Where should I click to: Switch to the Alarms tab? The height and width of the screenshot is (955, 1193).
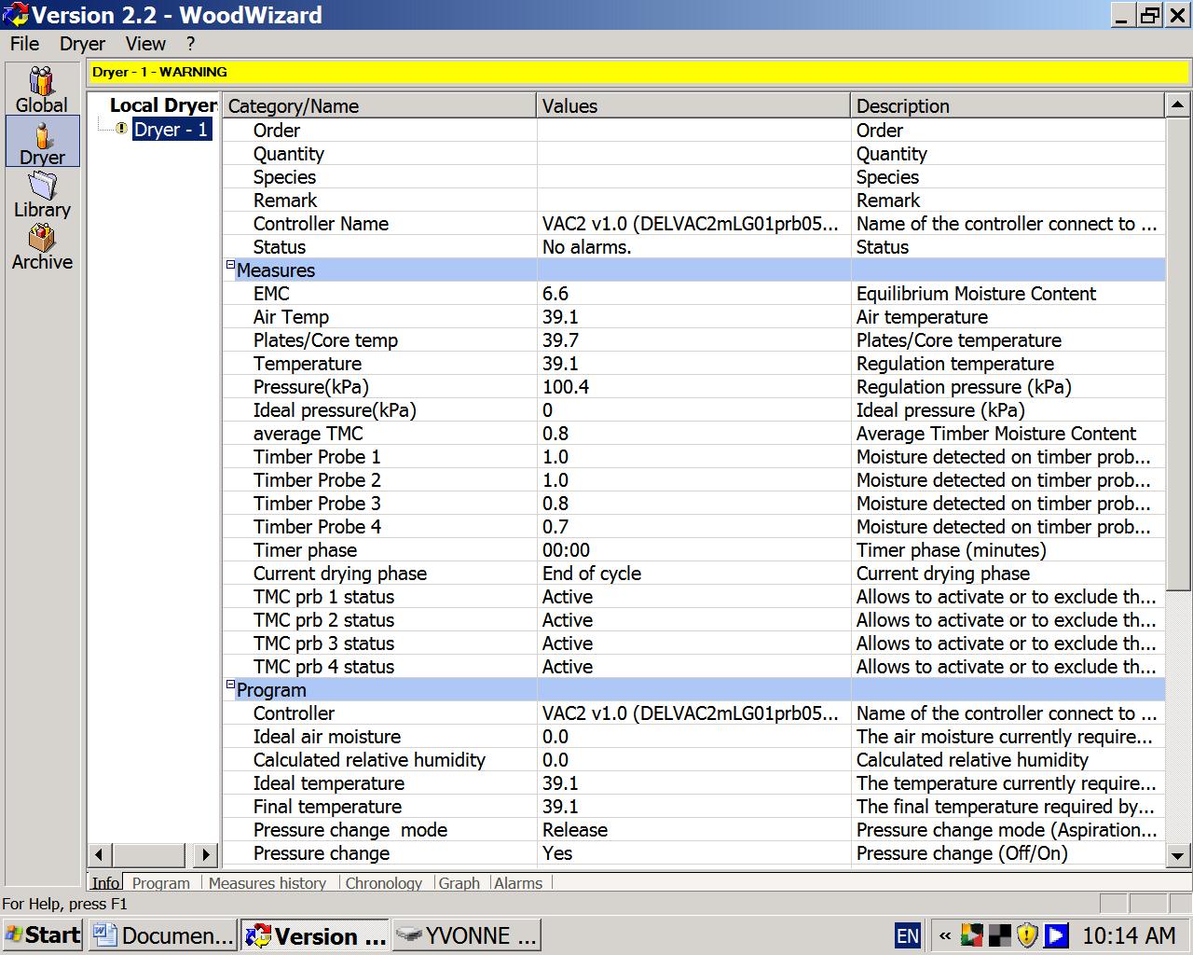click(x=518, y=883)
